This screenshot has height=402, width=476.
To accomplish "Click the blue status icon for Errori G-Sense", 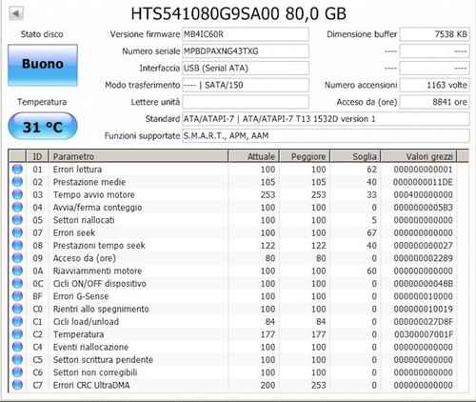I will [x=17, y=296].
